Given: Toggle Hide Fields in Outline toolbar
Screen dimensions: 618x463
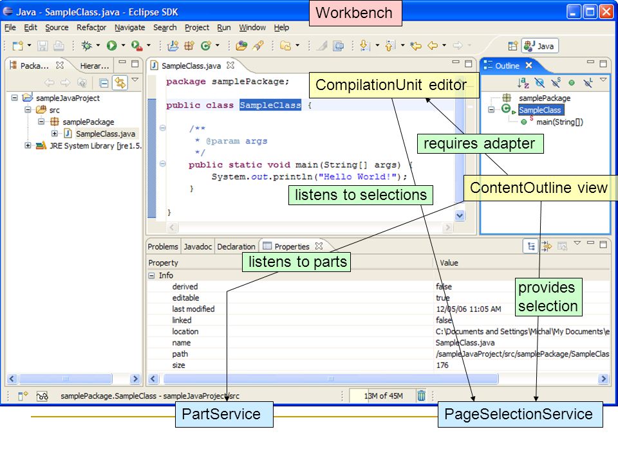Looking at the screenshot, I should coord(539,82).
